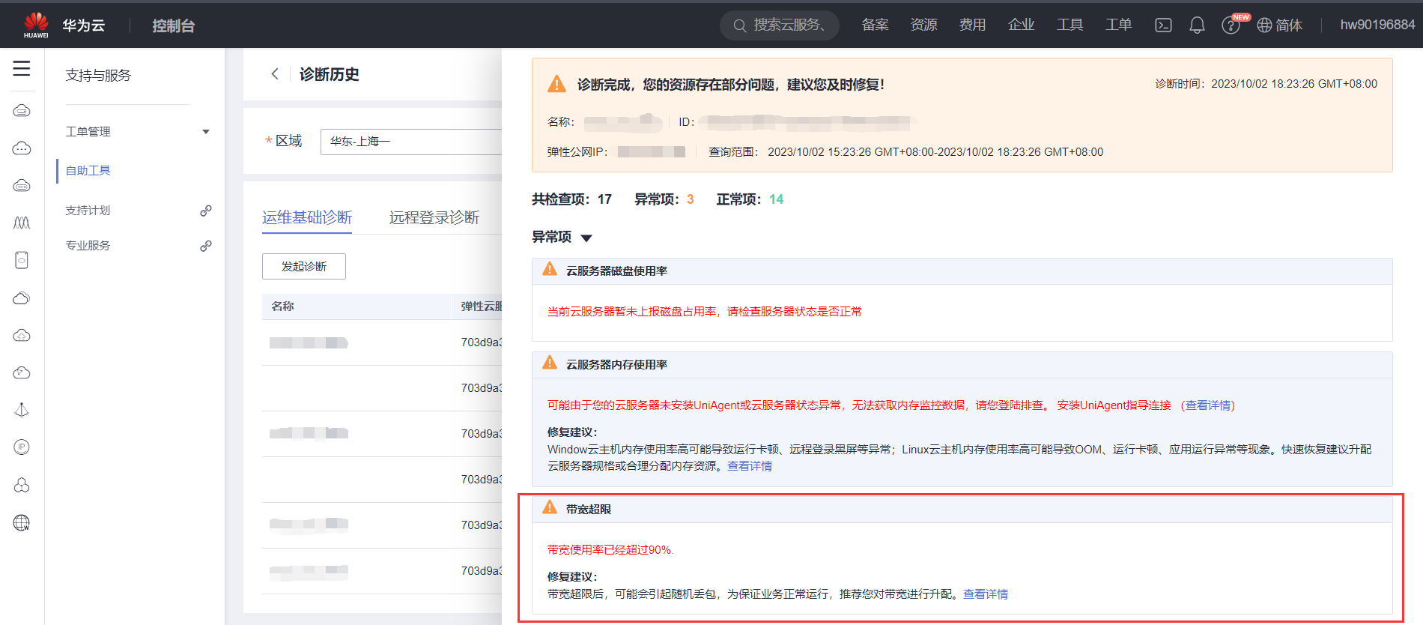Click the search magnifier icon
Screen dimensions: 1423x625
(x=739, y=25)
